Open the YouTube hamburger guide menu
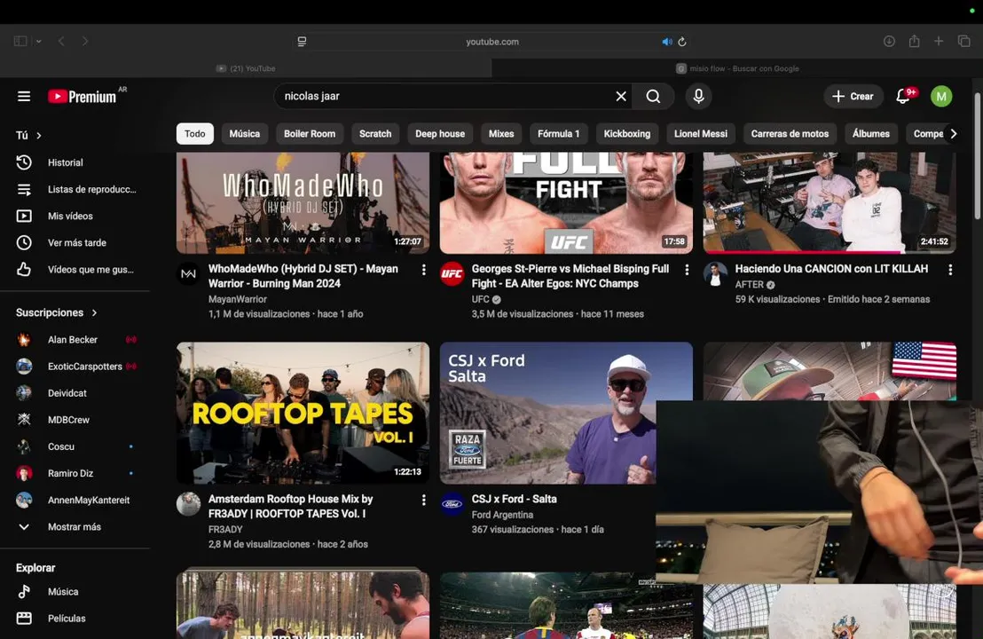The height and width of the screenshot is (639, 983). coord(24,96)
